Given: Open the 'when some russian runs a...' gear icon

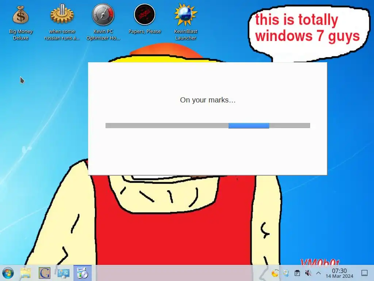Looking at the screenshot, I should pyautogui.click(x=62, y=22).
